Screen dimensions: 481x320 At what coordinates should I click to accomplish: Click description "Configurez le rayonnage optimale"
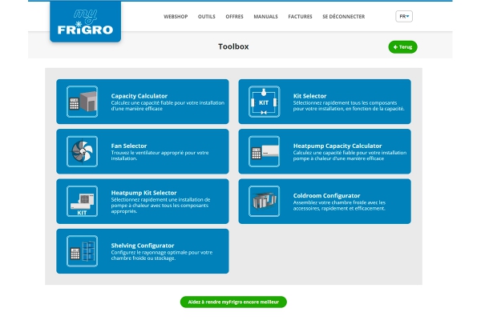tap(162, 255)
